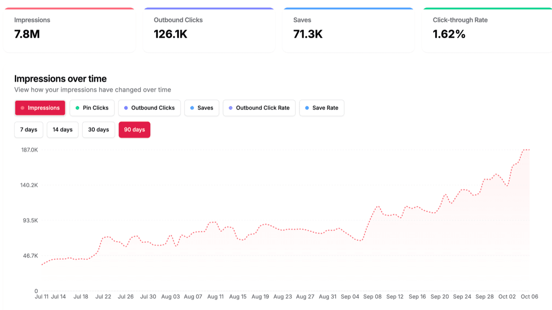Switch the chart to a 7 days range
Image resolution: width=552 pixels, height=310 pixels.
(x=29, y=130)
